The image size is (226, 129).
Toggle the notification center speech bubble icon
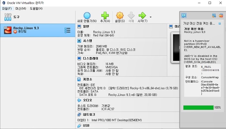pyautogui.click(x=184, y=15)
